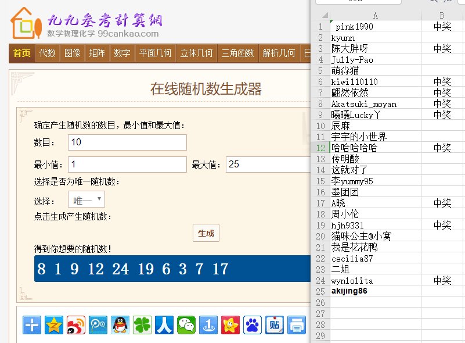Image resolution: width=465 pixels, height=343 pixels.
Task: Select cell containing Jully-Pao
Action: [376, 59]
